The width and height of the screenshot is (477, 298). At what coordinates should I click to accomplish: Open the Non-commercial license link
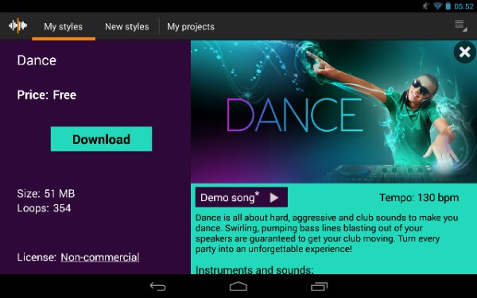(100, 257)
